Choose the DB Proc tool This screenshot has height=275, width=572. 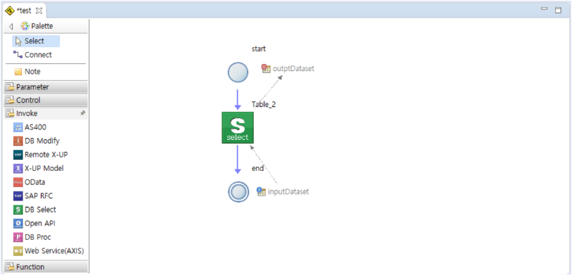(x=32, y=237)
